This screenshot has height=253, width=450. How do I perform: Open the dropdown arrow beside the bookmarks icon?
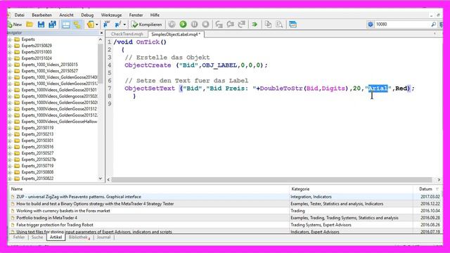[97, 25]
